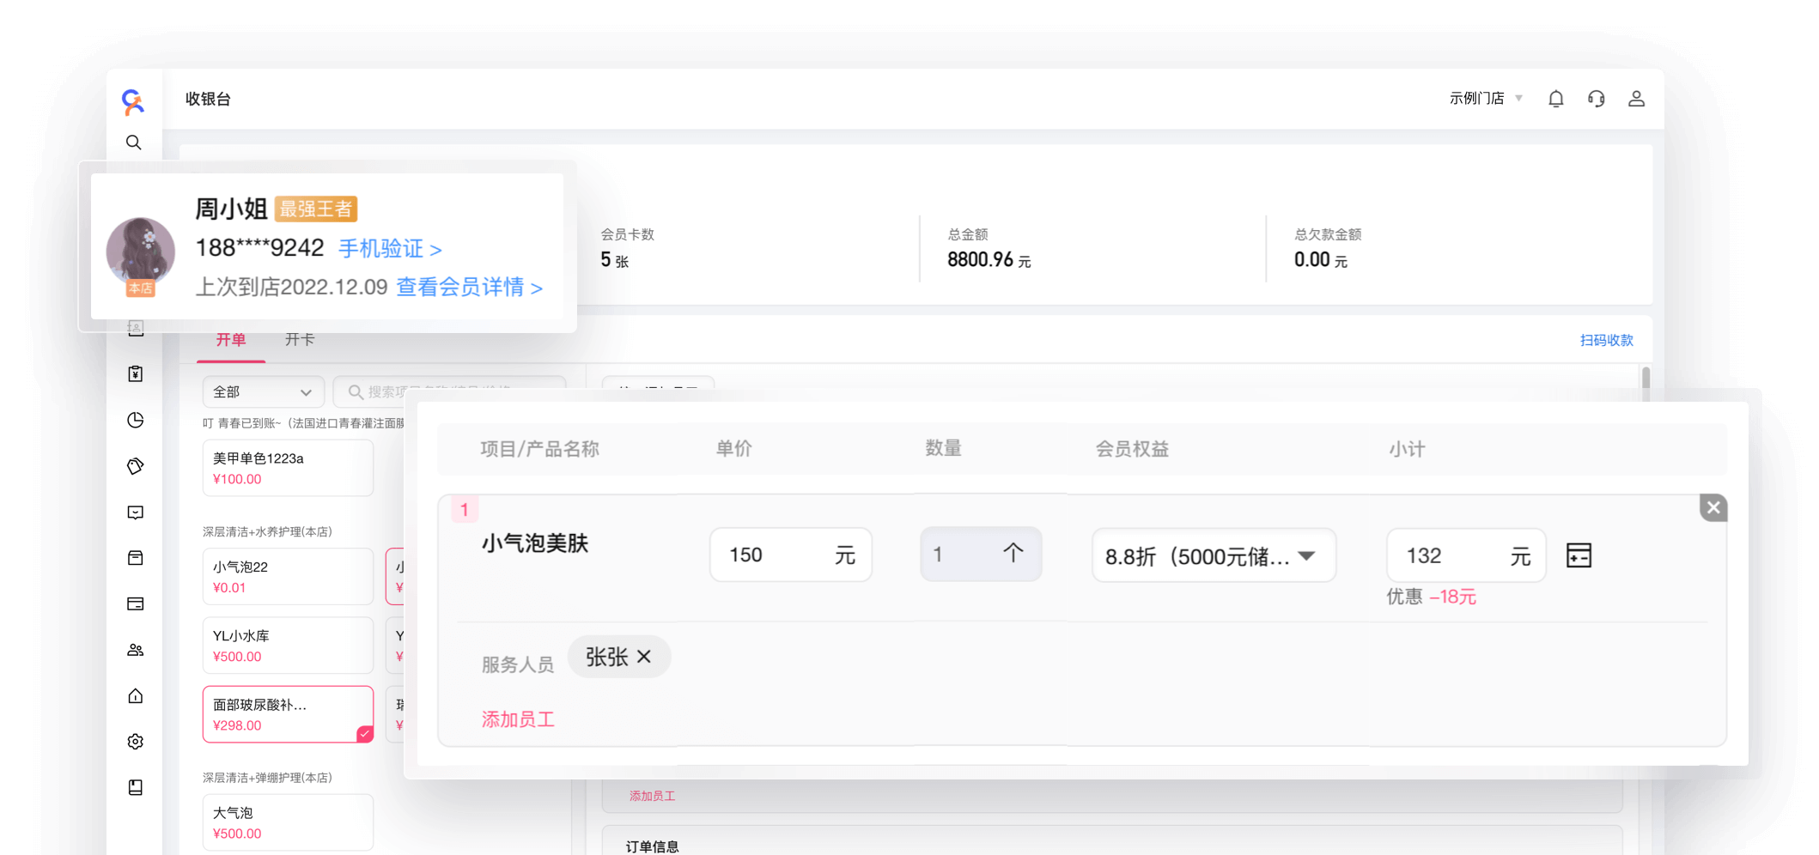This screenshot has width=1819, height=855.
Task: Open 查看会员详情 link
Action: [x=469, y=288]
